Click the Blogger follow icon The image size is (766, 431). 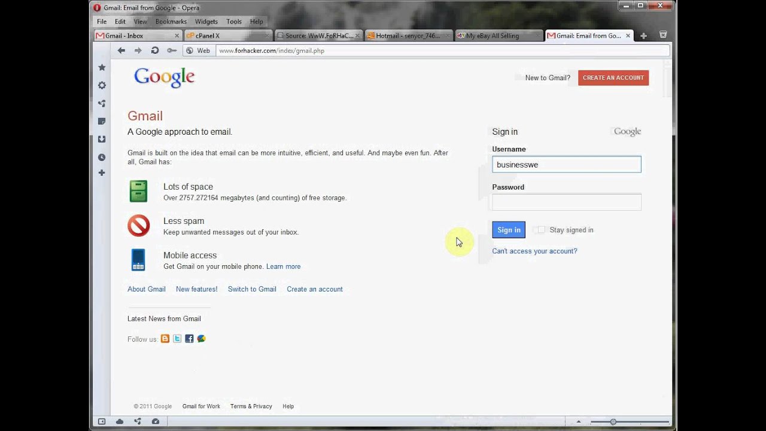pos(165,339)
